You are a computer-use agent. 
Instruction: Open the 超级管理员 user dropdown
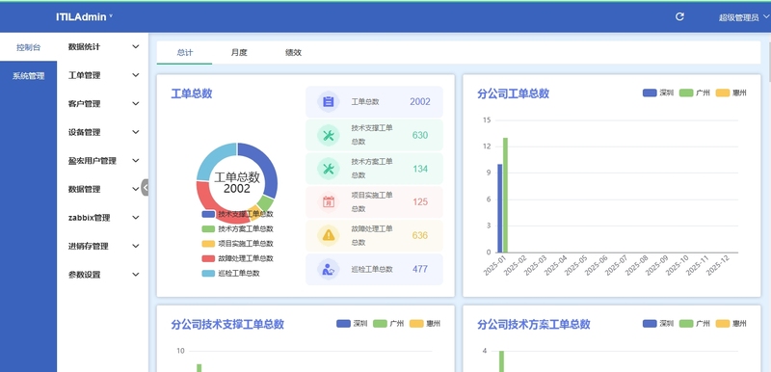pyautogui.click(x=743, y=17)
